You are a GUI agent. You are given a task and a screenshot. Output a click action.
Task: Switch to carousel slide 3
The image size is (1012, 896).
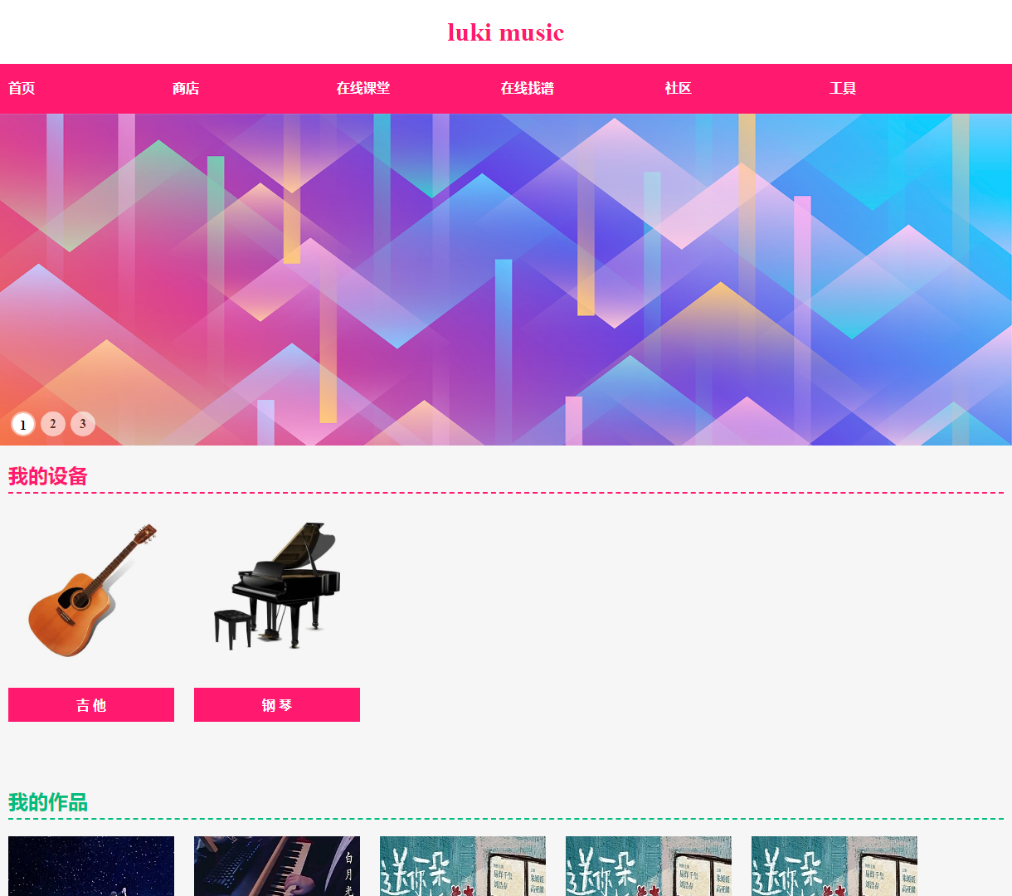[x=83, y=424]
